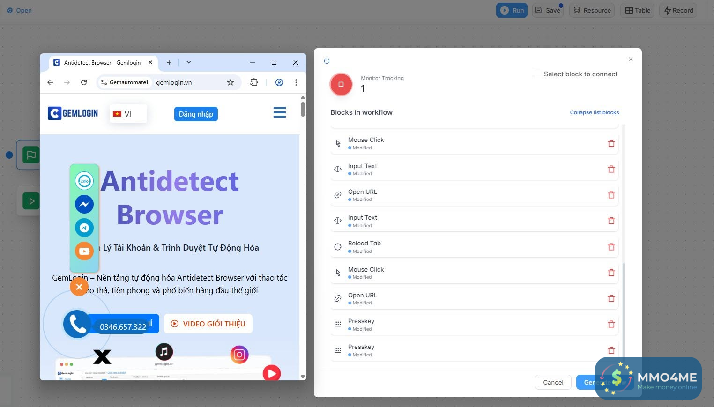Click the info icon in the dialog corner
The height and width of the screenshot is (407, 714).
coord(327,61)
